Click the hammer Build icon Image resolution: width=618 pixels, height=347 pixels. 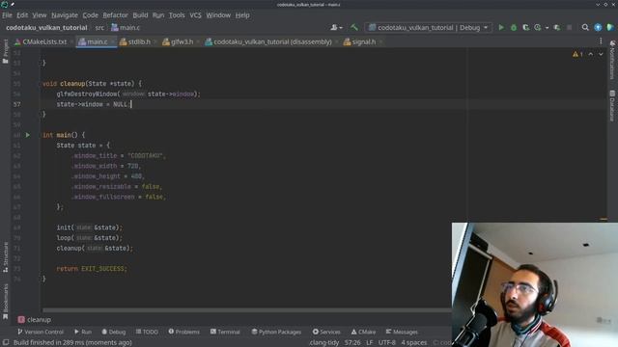point(354,28)
